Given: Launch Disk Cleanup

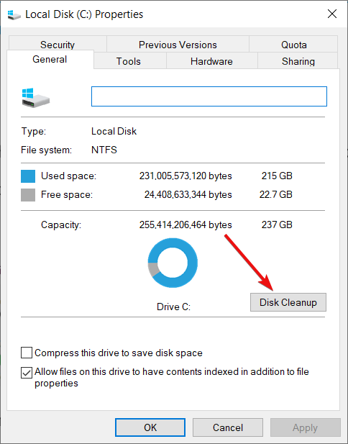Looking at the screenshot, I should click(288, 302).
